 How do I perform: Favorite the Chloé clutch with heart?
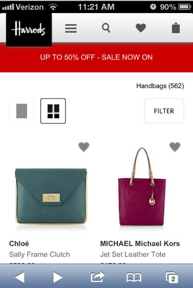84,147
